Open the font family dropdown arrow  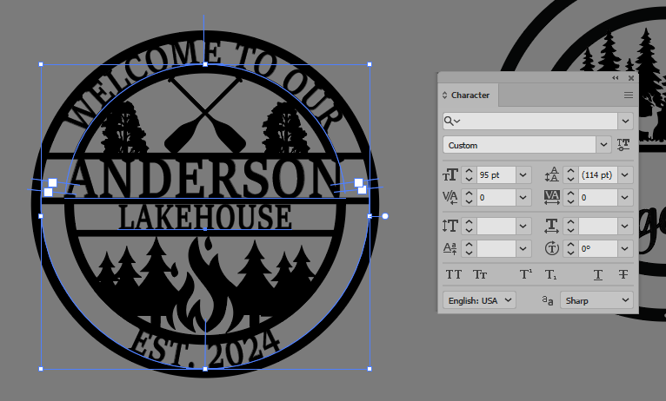pos(625,121)
